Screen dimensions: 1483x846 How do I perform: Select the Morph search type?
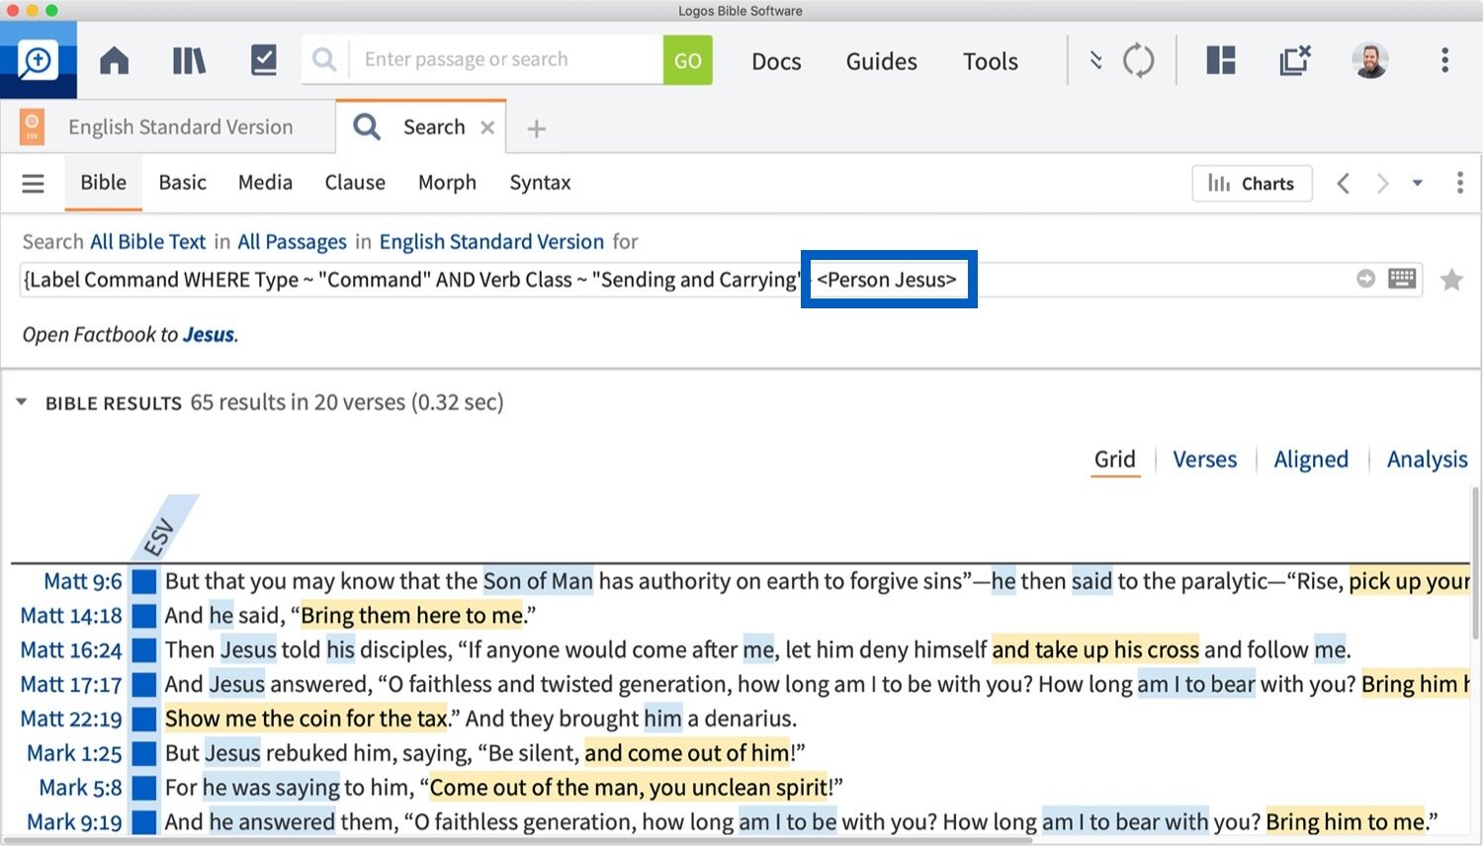point(447,183)
